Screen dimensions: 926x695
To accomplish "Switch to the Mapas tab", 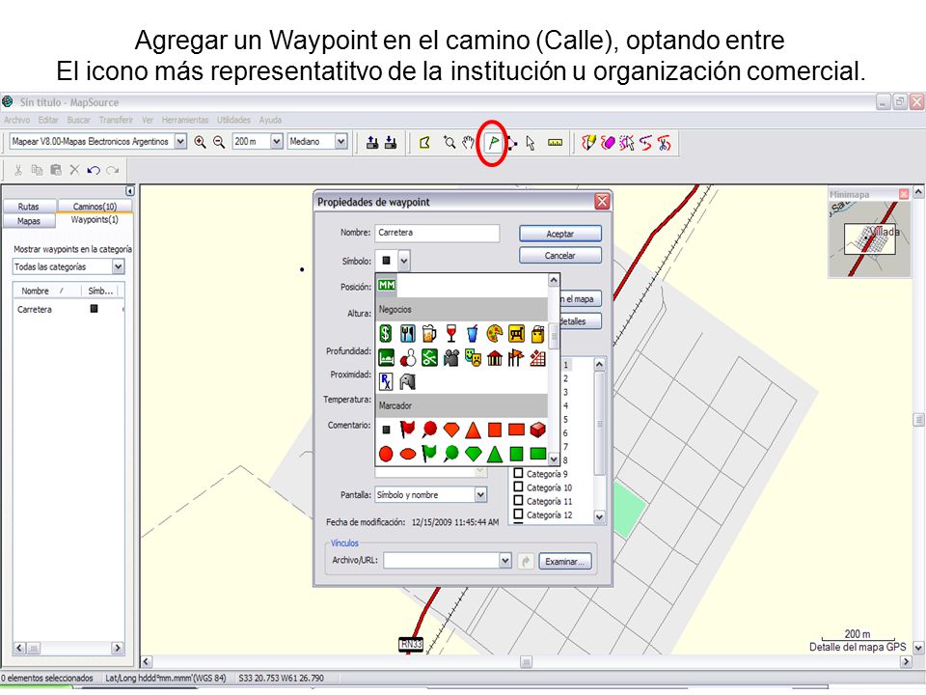I will (x=28, y=221).
